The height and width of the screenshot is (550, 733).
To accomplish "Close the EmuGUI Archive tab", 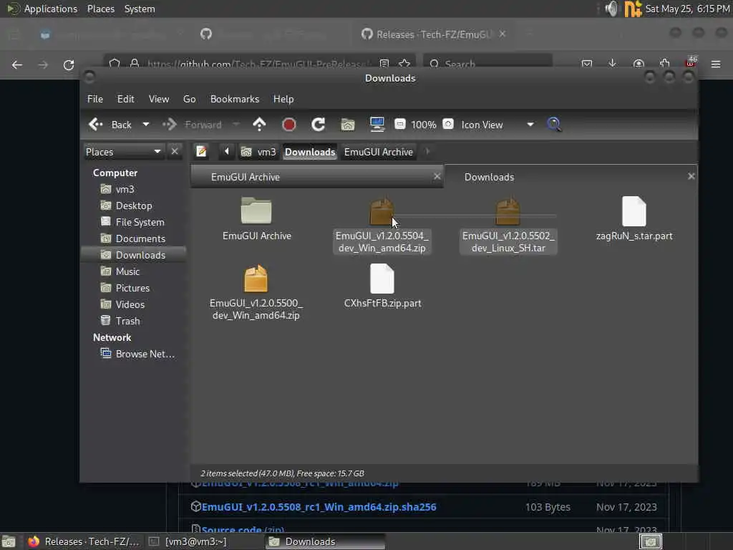I will pos(437,176).
